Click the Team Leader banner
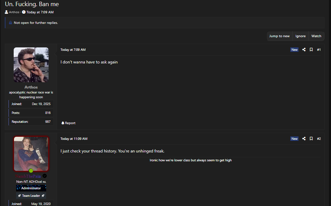This screenshot has height=206, width=331. (31, 196)
